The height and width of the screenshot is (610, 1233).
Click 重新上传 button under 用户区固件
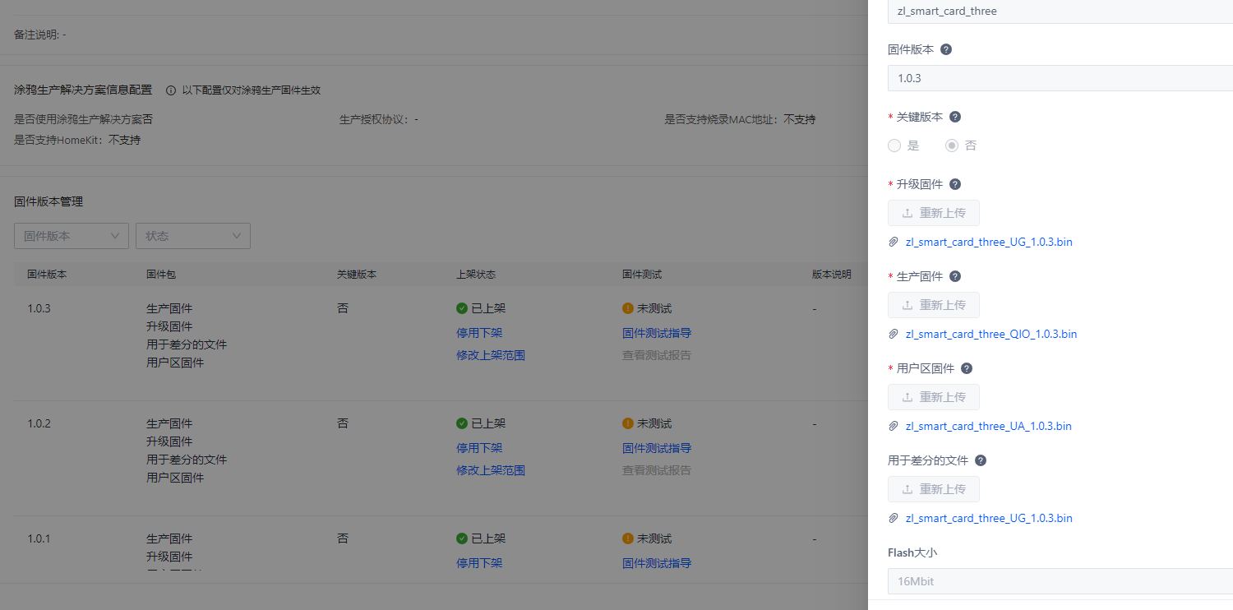point(934,397)
